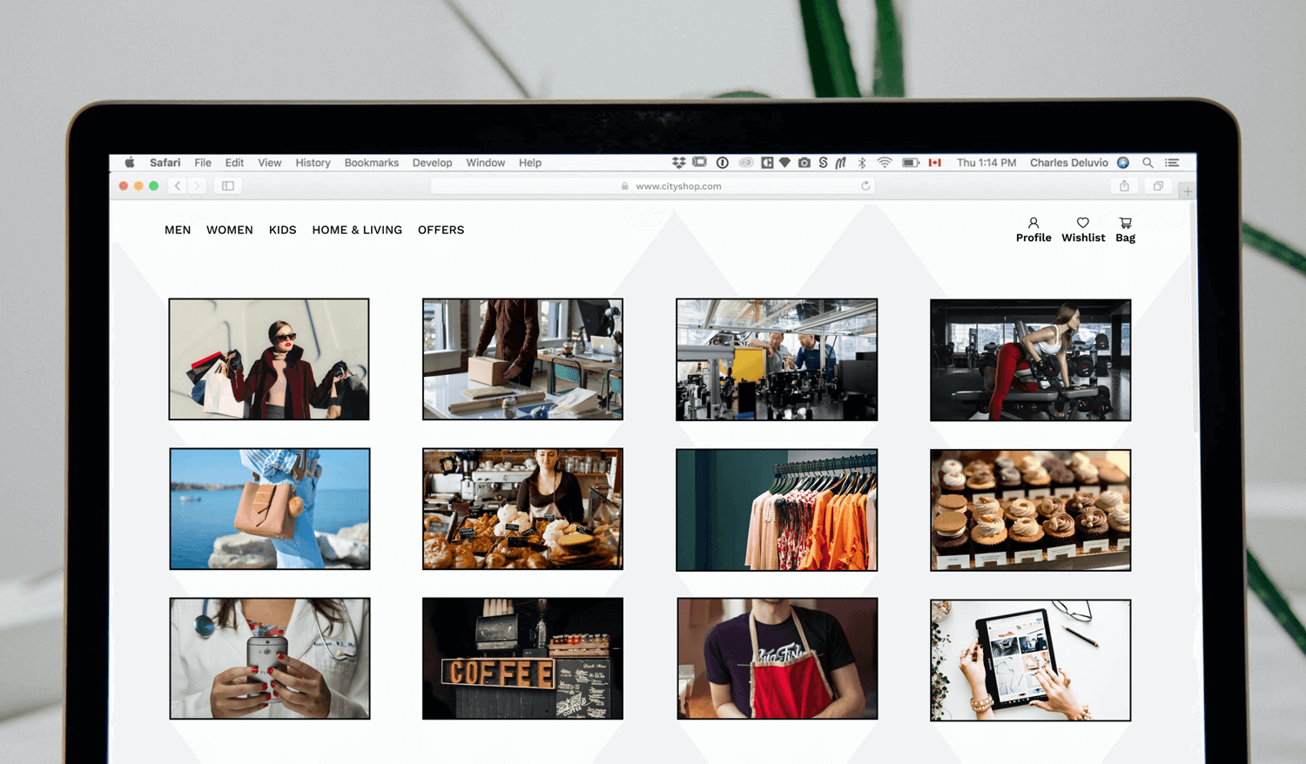Open the 1Password menu bar icon
Image resolution: width=1306 pixels, height=764 pixels.
[x=723, y=163]
